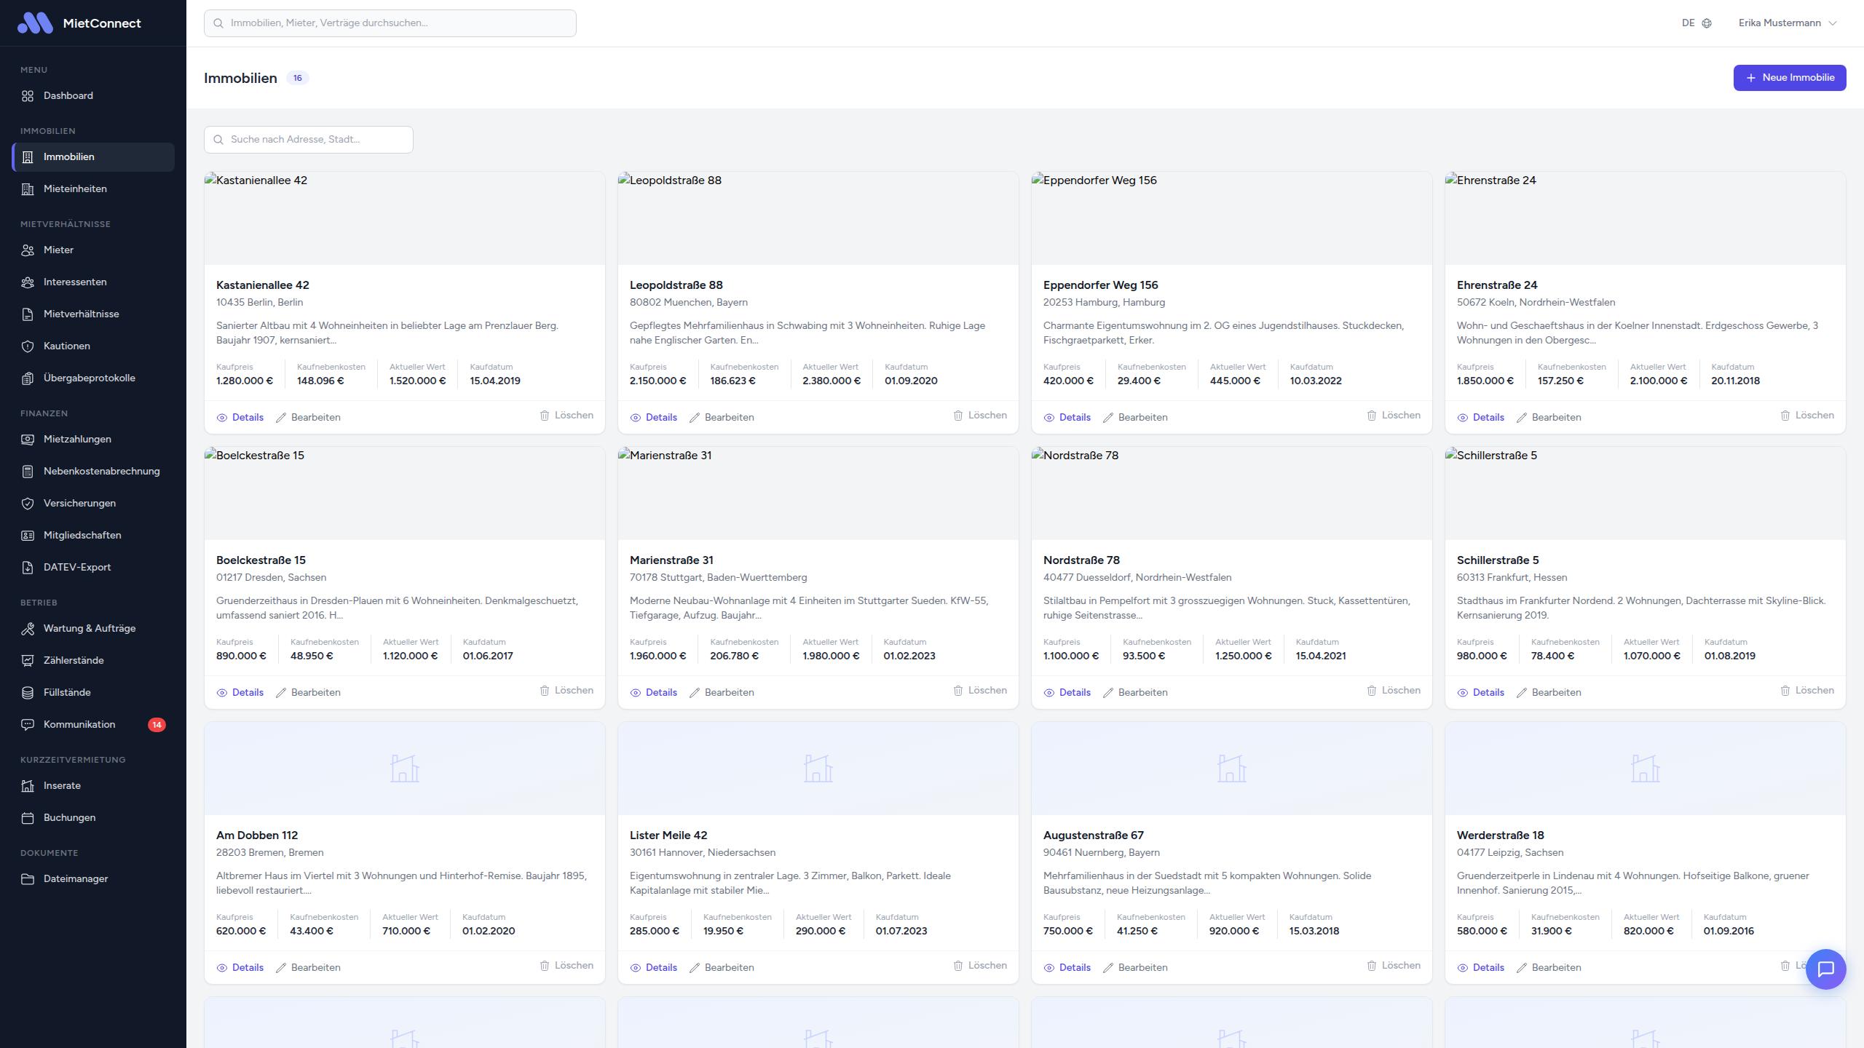
Task: Click eye Details icon for Eppendorfer Weg 156
Action: [1049, 418]
